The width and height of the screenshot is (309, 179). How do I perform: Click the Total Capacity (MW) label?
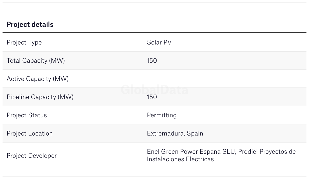[x=36, y=61]
